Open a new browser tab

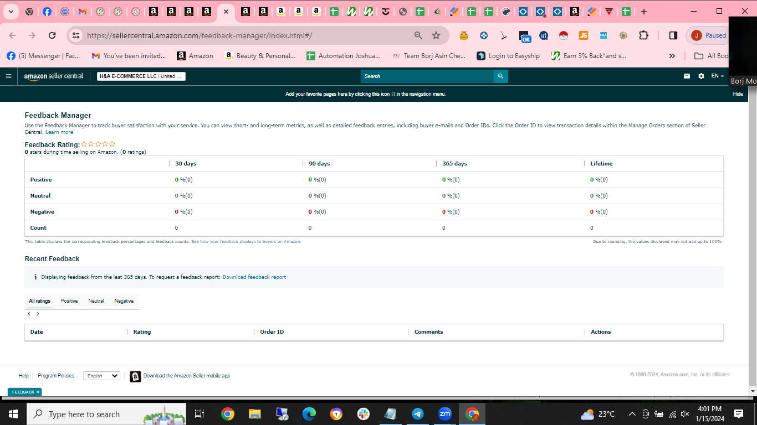point(643,12)
